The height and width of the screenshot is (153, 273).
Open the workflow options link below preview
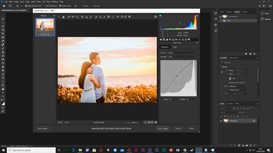pos(111,128)
